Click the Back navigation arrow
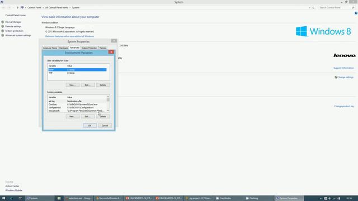This screenshot has height=201, width=358. tap(3, 7)
